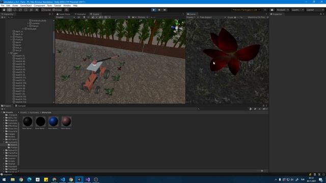Open the Window menu
The image size is (326, 183).
[67, 6]
